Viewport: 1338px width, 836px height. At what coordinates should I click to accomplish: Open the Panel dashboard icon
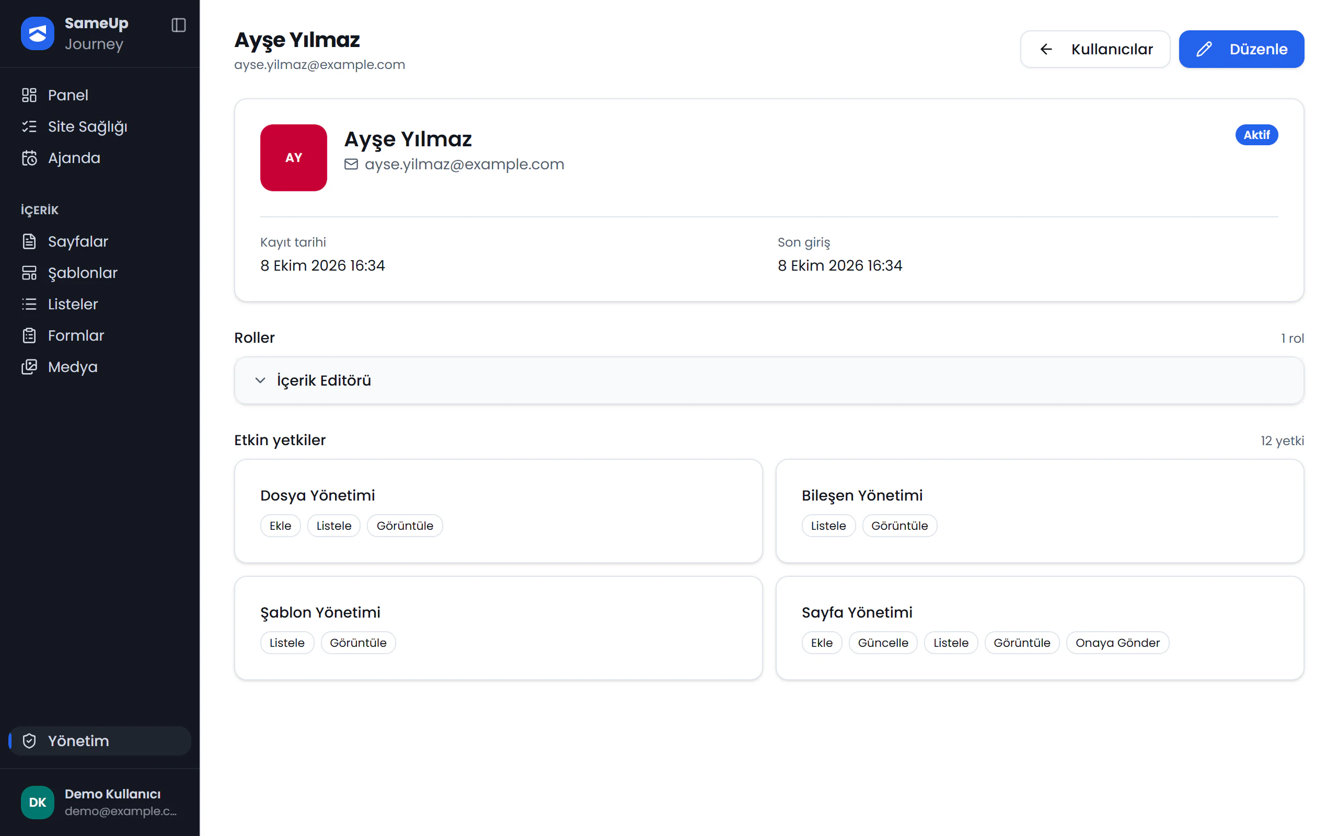pyautogui.click(x=29, y=95)
